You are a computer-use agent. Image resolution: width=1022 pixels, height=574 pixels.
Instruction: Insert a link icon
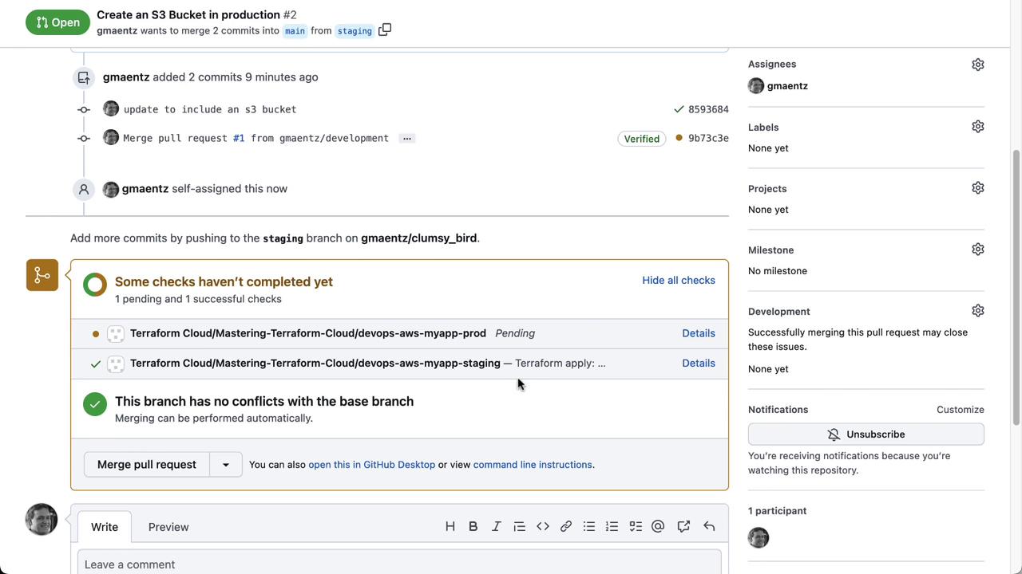pyautogui.click(x=566, y=526)
